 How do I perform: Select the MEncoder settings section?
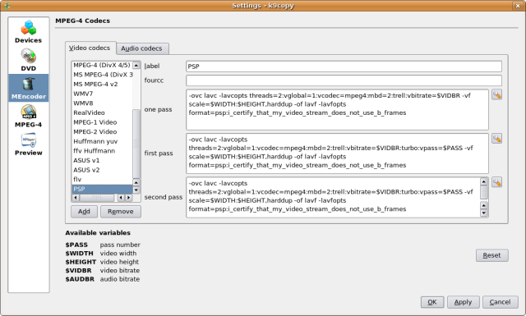[29, 88]
